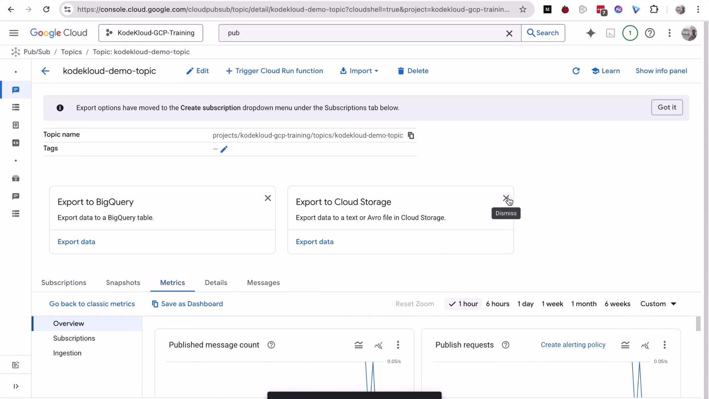Open the KodeKloud-GCP-Training project selector
This screenshot has width=709, height=399.
pyautogui.click(x=151, y=33)
